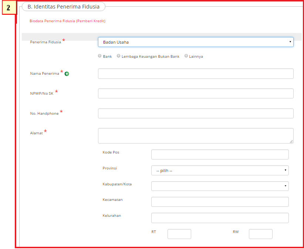Click the Nama Penerima text field
Viewport: 304px width, 249px height.
pyautogui.click(x=195, y=74)
